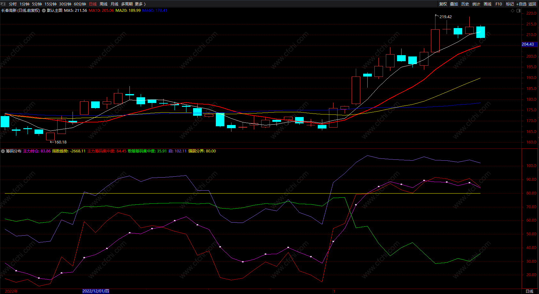
Task: Click the diamond marker icon above price axis
Action: [x=513, y=11]
